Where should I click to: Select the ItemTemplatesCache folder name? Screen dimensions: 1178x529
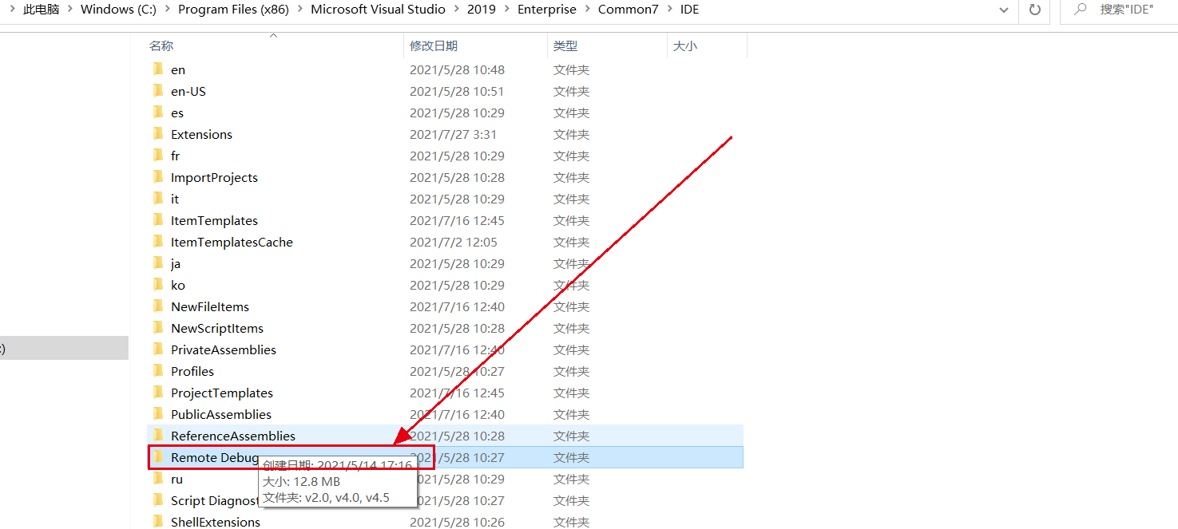click(232, 242)
